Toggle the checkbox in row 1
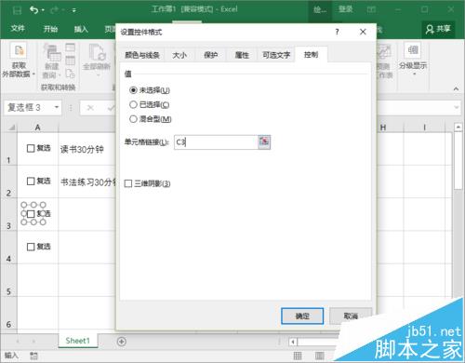 click(x=31, y=148)
